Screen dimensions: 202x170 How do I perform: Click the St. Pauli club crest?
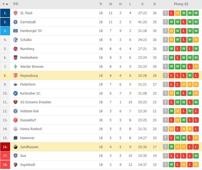pyautogui.click(x=16, y=13)
